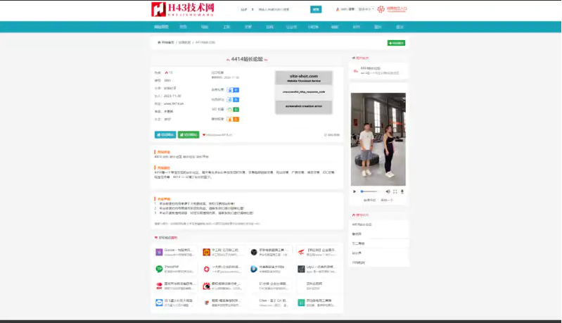Mute the video volume icon
The image size is (562, 323).
point(387,191)
